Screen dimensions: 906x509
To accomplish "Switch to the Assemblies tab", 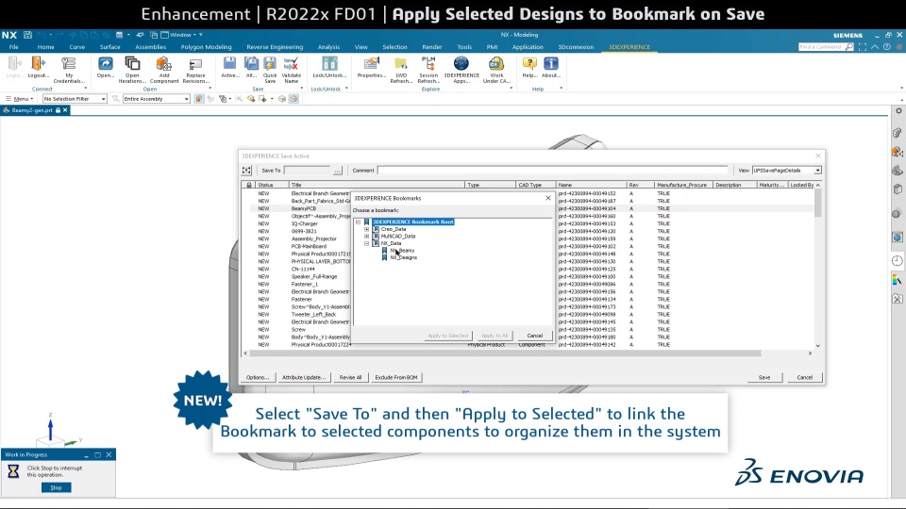I will click(150, 47).
